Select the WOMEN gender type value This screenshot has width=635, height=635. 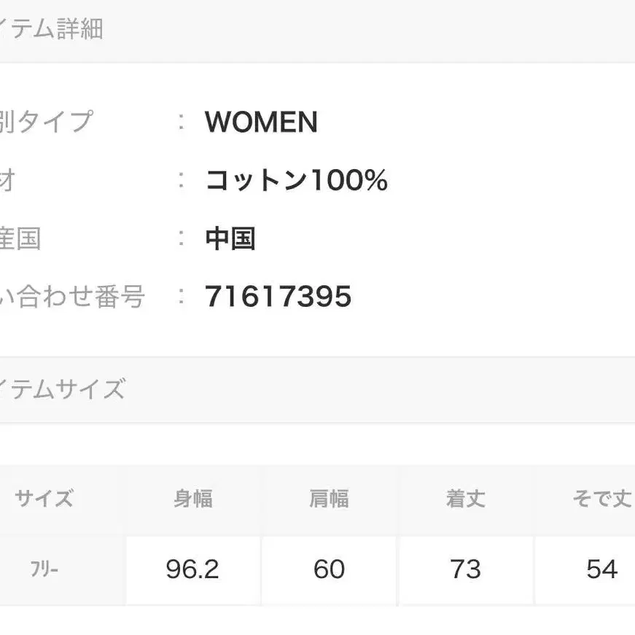coord(261,122)
